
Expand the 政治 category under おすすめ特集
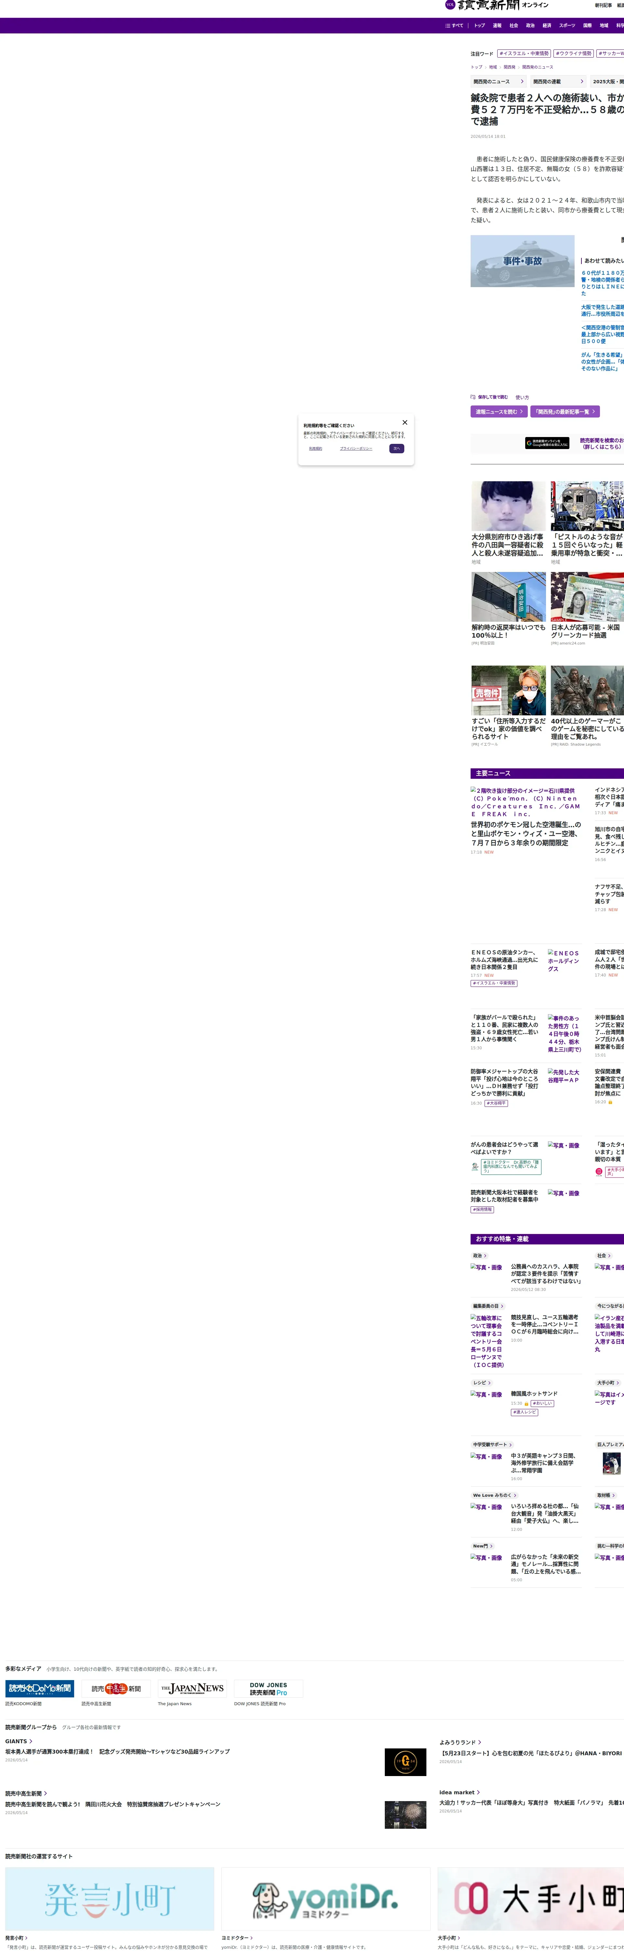tap(479, 1256)
